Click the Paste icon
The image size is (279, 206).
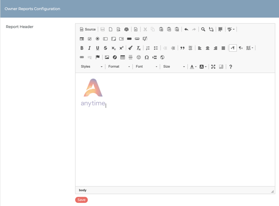click(161, 29)
